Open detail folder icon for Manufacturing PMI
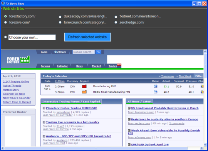 point(156,86)
